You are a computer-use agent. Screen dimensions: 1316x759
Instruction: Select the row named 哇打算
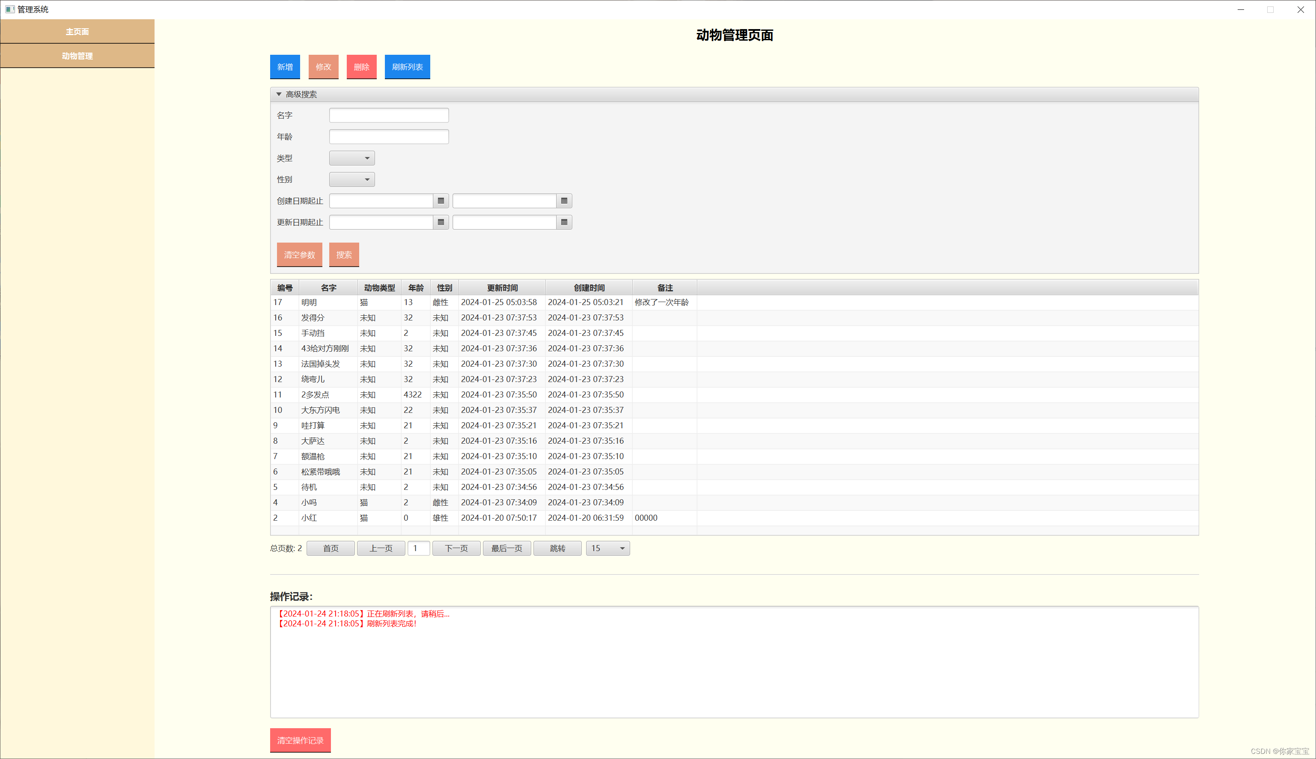[x=734, y=425]
